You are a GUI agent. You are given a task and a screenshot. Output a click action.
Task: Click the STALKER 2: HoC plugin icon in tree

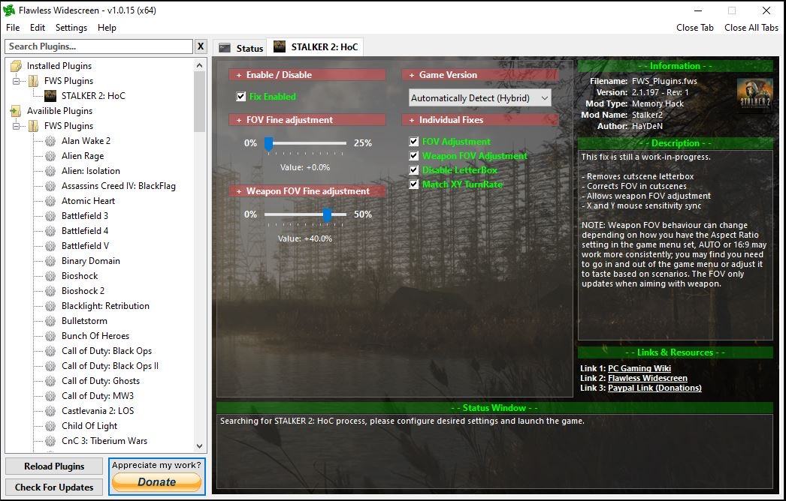click(50, 95)
